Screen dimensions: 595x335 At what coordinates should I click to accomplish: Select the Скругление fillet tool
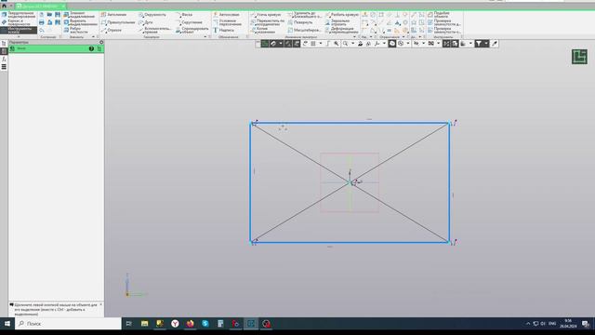(x=189, y=22)
